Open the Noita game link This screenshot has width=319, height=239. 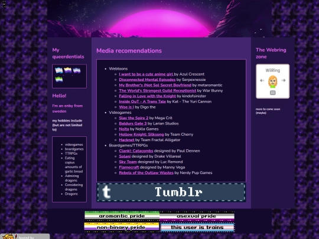[124, 129]
